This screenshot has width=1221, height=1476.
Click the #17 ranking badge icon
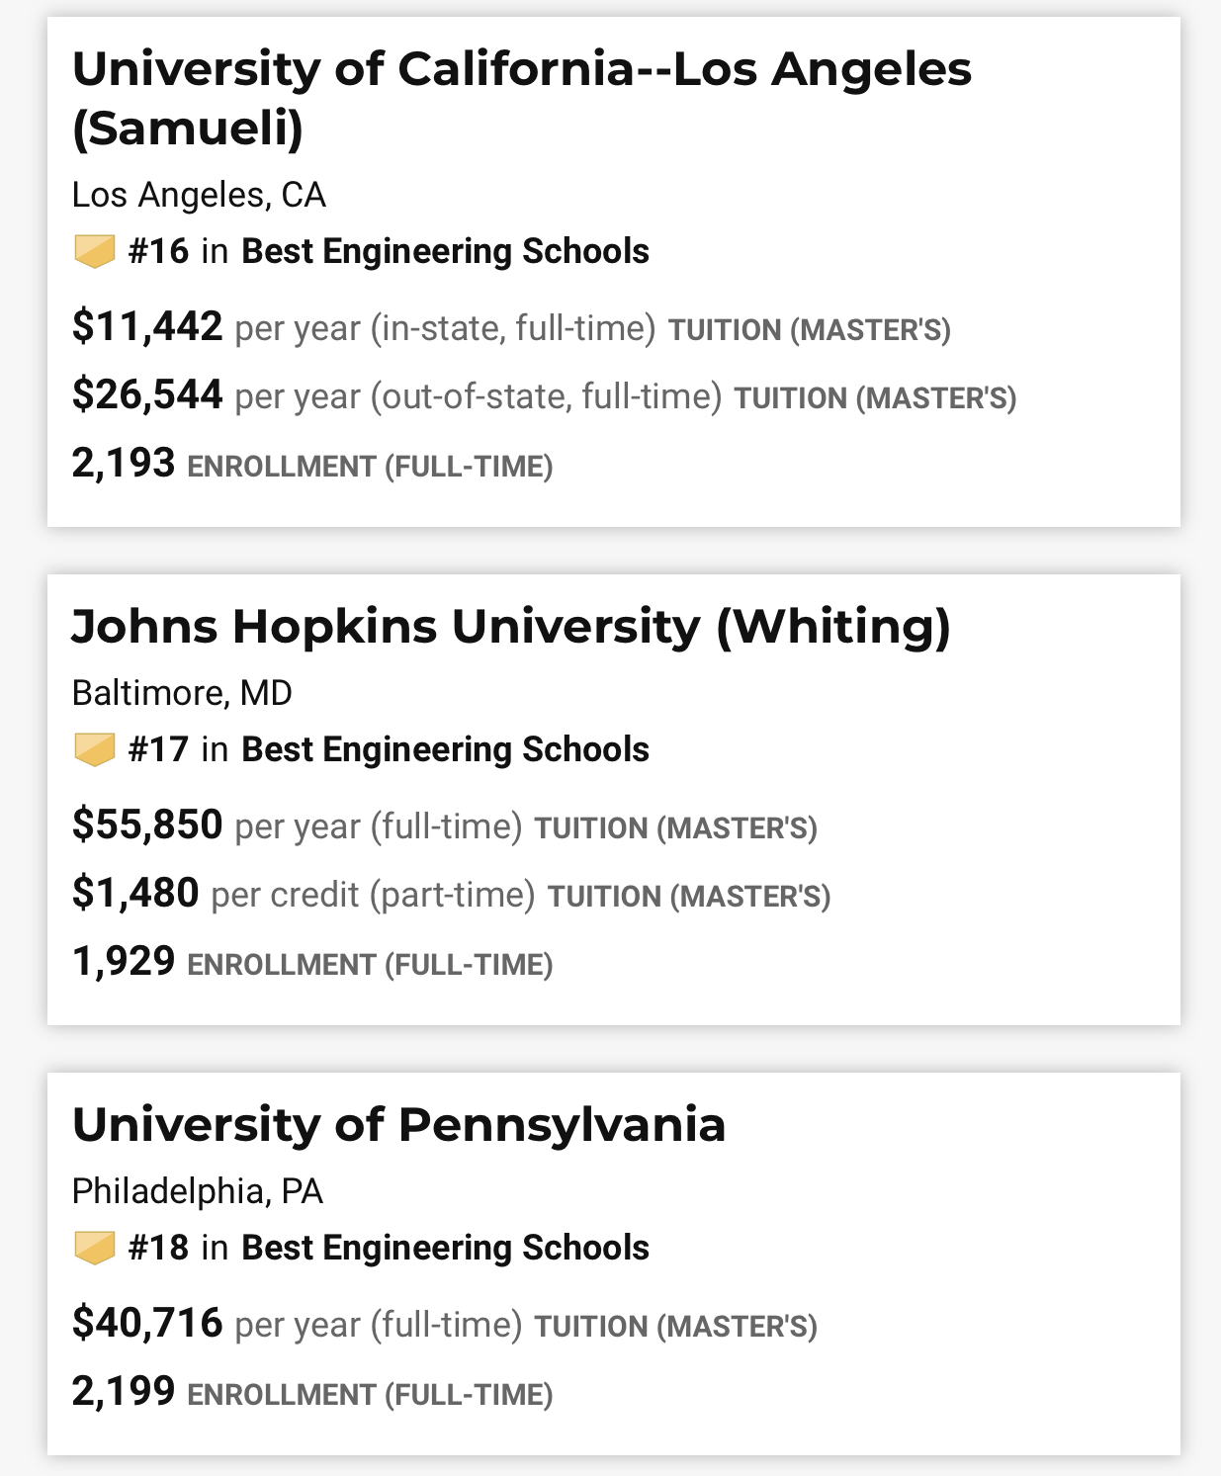coord(96,749)
